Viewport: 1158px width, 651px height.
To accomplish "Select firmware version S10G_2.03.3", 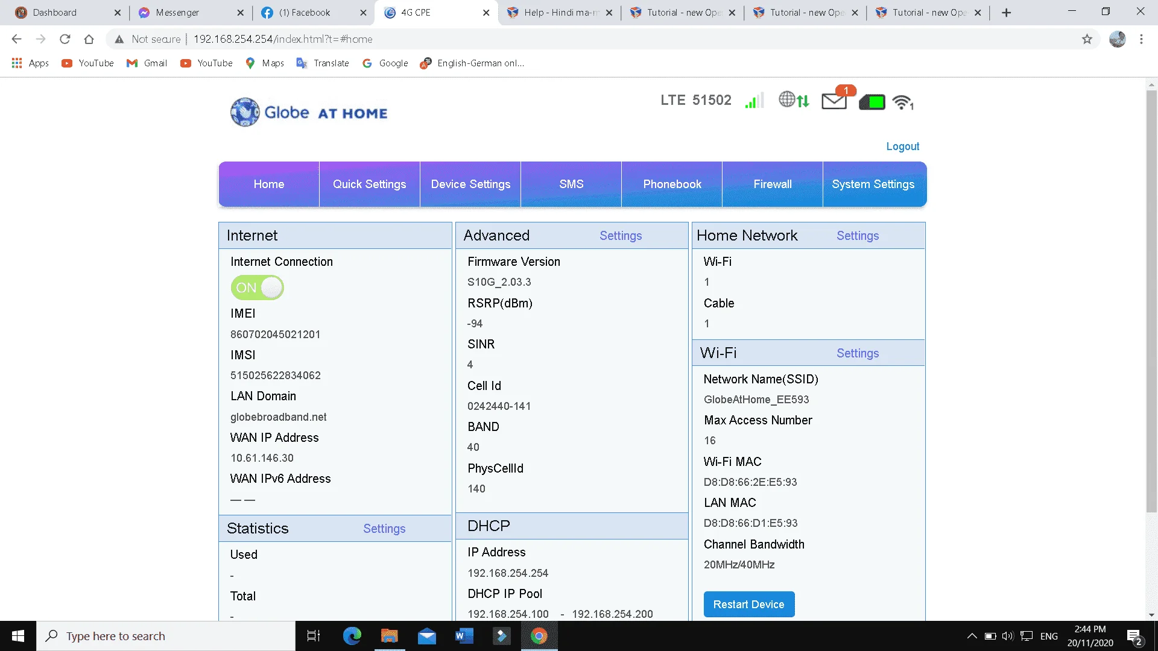I will point(499,282).
